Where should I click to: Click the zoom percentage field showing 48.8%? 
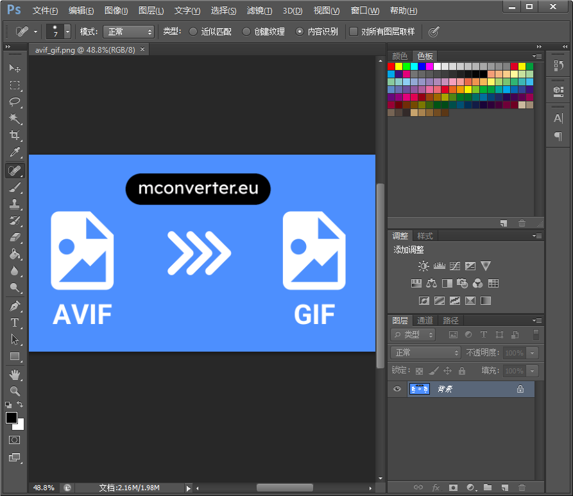click(x=44, y=488)
